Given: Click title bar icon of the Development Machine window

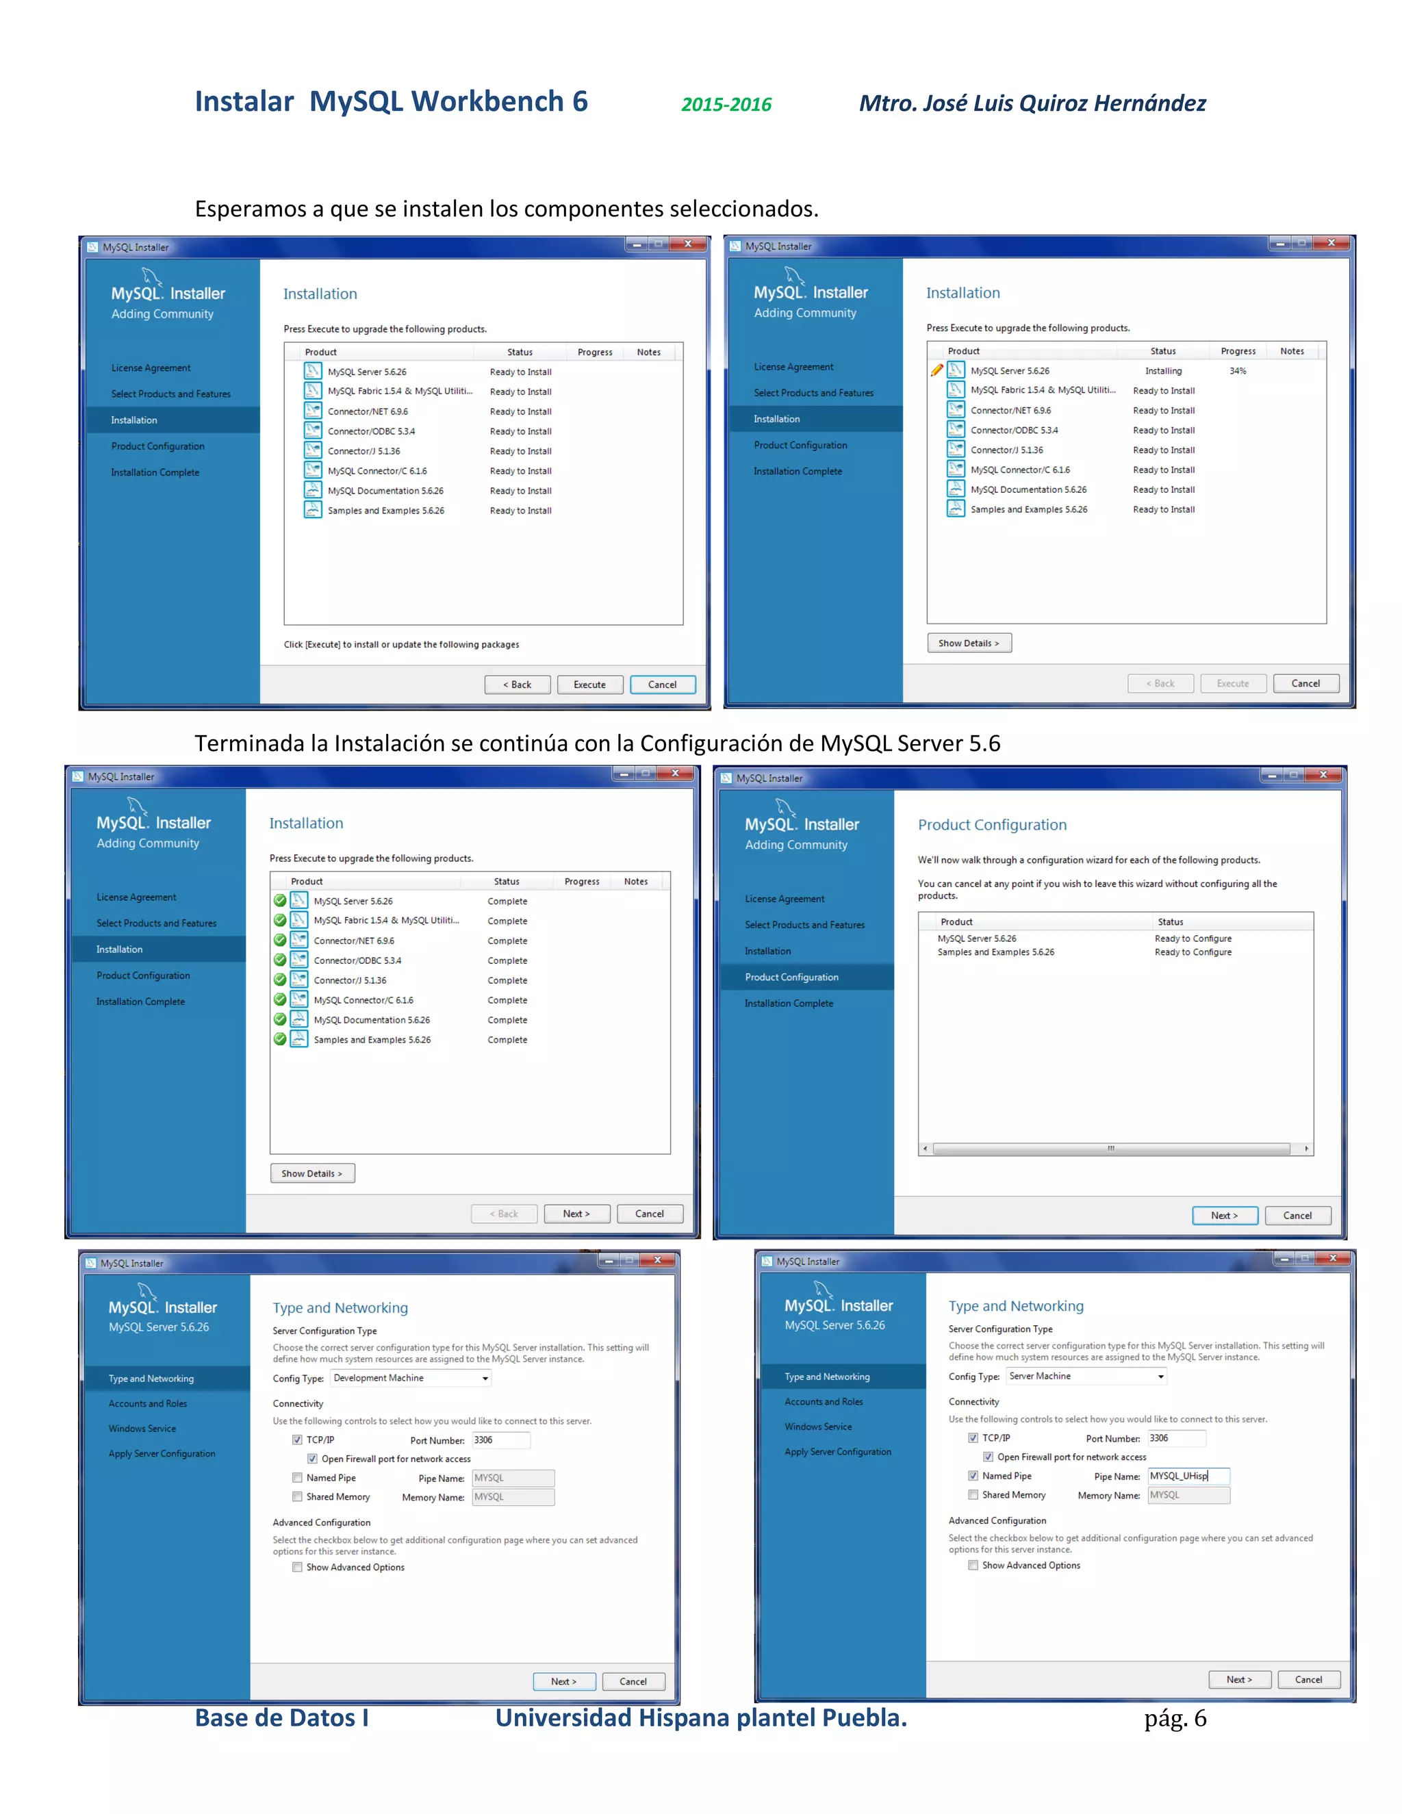Looking at the screenshot, I should coord(90,1264).
